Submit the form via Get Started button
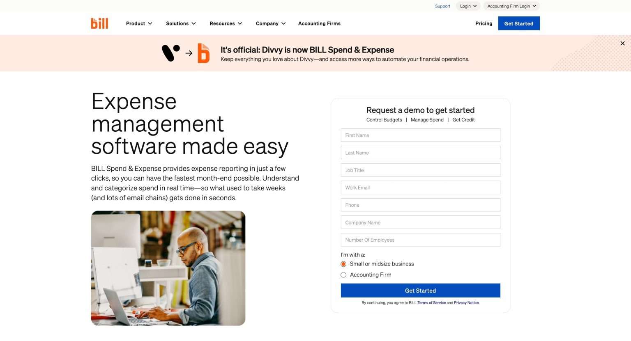Screen dimensions: 631x341 point(420,290)
